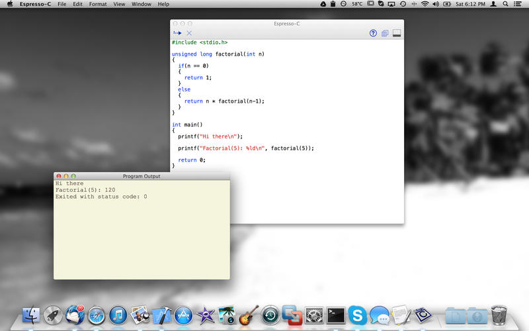Open the Format menu

tap(98, 4)
